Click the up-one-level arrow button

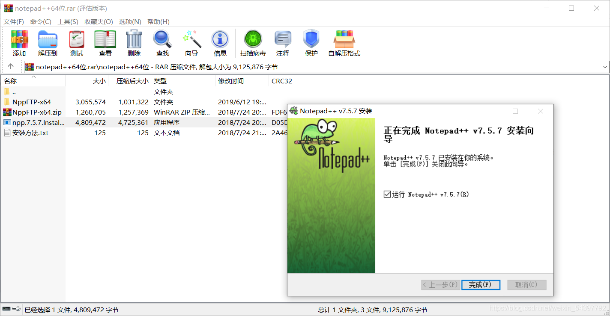[x=11, y=67]
